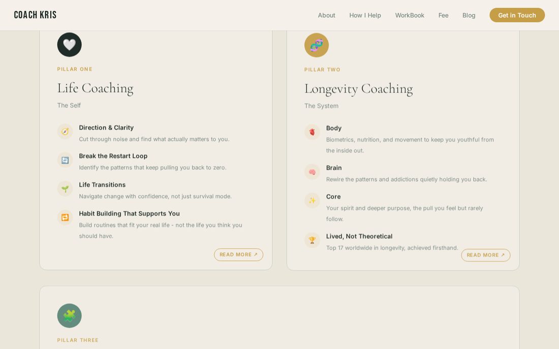Open the About menu item
This screenshot has height=349, width=559.
327,15
